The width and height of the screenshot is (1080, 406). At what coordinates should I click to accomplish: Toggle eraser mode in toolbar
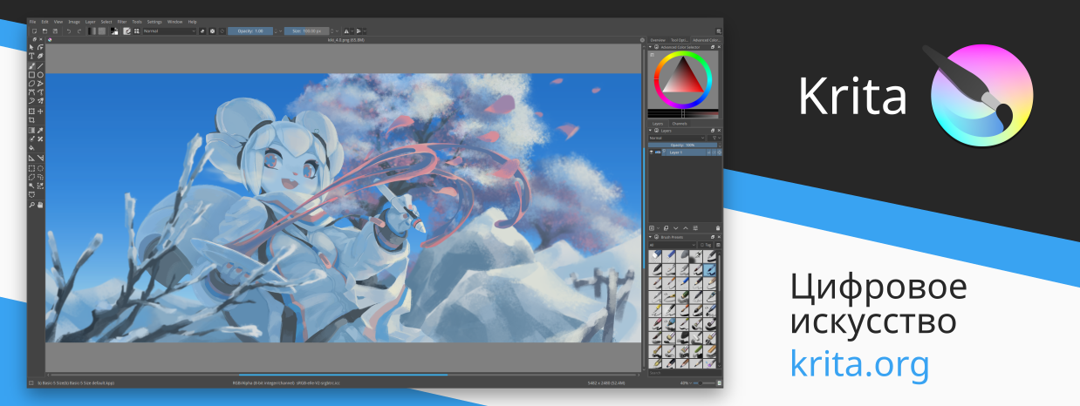(202, 31)
